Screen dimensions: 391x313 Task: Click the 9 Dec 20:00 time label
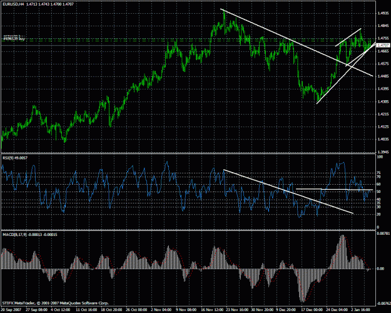point(287,309)
